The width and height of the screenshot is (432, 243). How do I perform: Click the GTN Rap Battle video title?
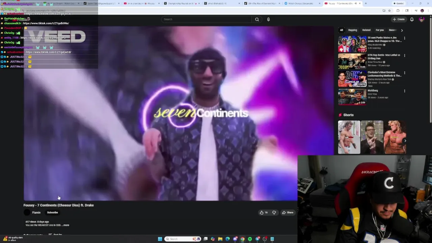tap(384, 57)
